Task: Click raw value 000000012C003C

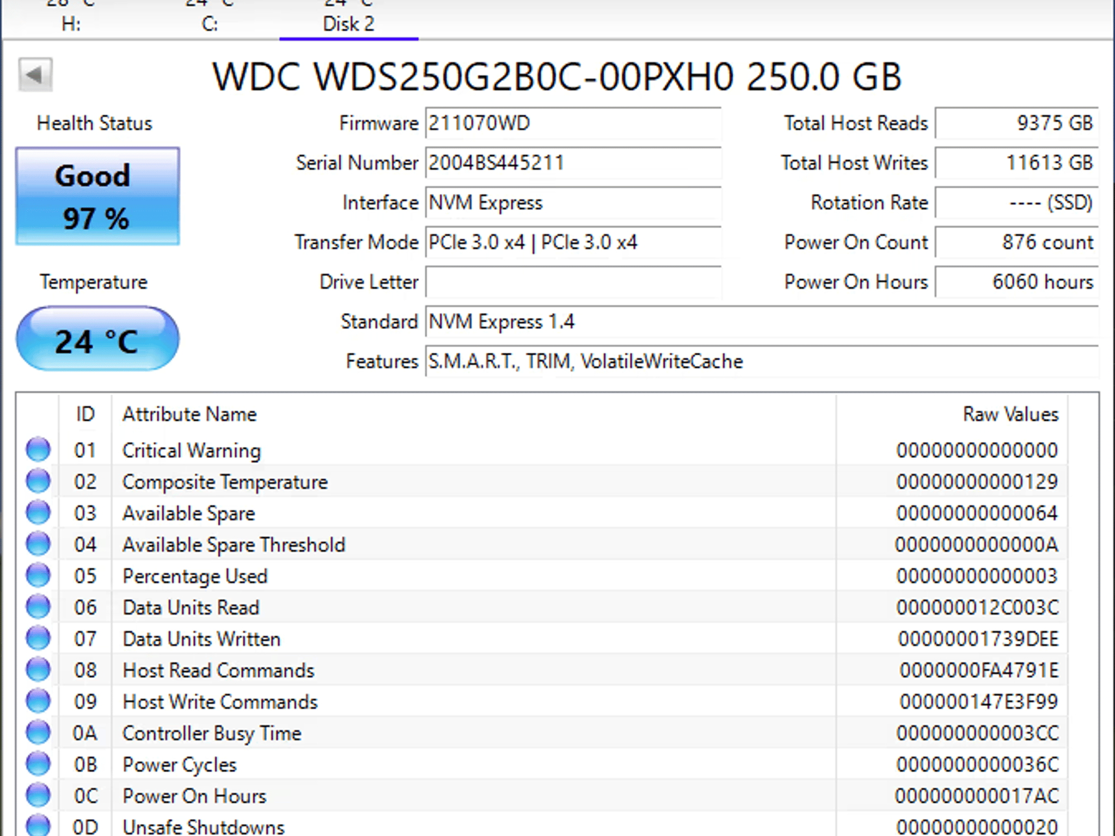Action: (x=977, y=607)
